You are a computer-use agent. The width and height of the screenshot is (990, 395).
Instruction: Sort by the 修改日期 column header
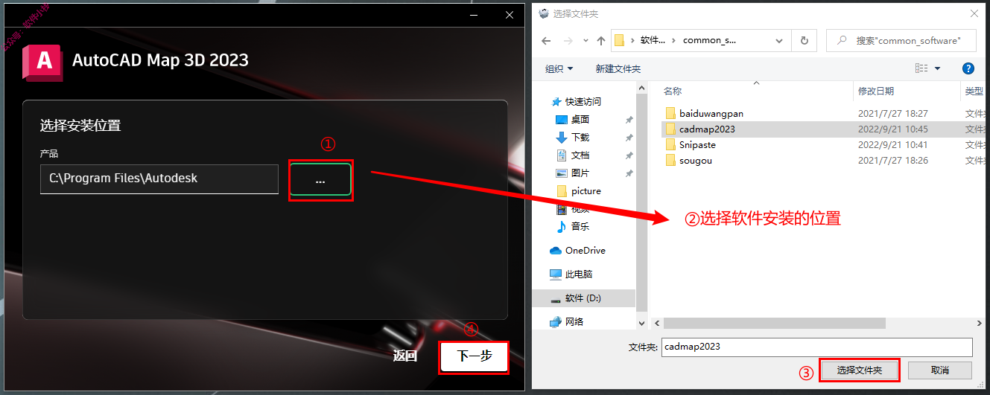point(876,91)
